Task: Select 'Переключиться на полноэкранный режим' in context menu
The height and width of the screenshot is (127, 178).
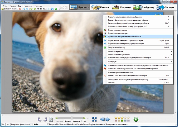Action: pyautogui.click(x=138, y=17)
